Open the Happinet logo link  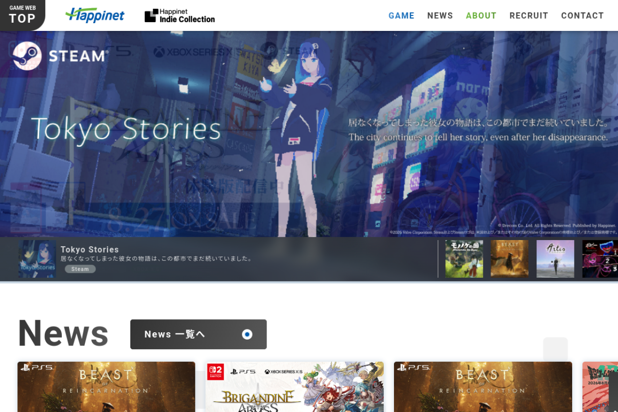click(x=95, y=15)
